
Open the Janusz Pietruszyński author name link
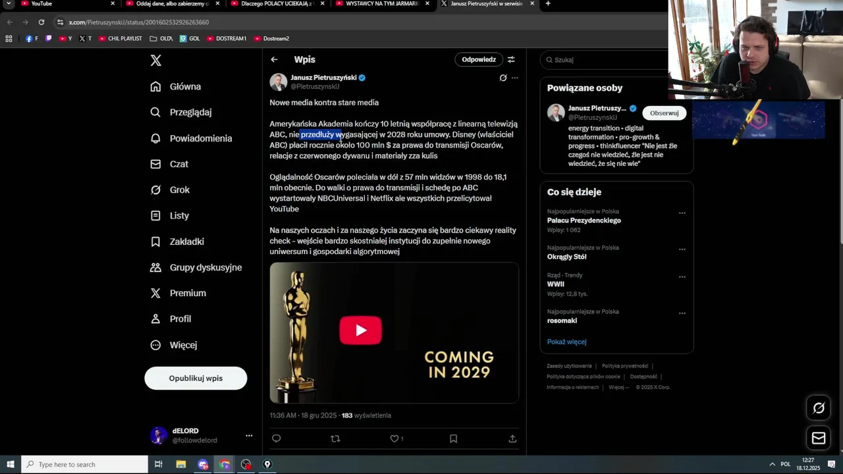[323, 78]
